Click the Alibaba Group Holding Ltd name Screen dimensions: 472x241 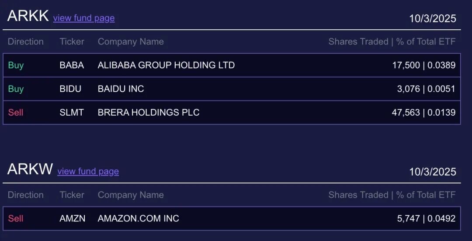point(166,65)
